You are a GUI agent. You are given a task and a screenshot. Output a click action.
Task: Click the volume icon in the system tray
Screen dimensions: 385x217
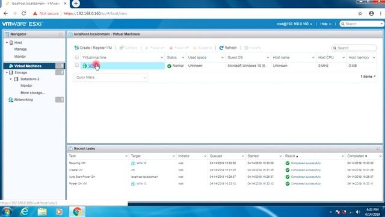(358, 212)
